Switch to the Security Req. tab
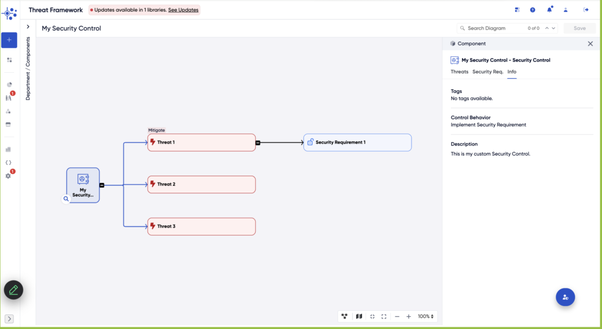Image resolution: width=602 pixels, height=329 pixels. pyautogui.click(x=487, y=72)
